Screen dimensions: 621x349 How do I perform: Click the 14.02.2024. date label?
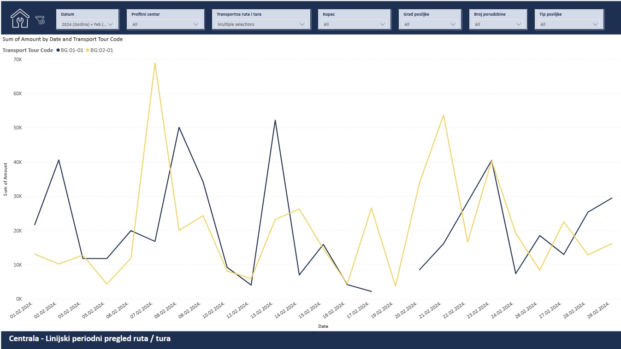tap(286, 311)
